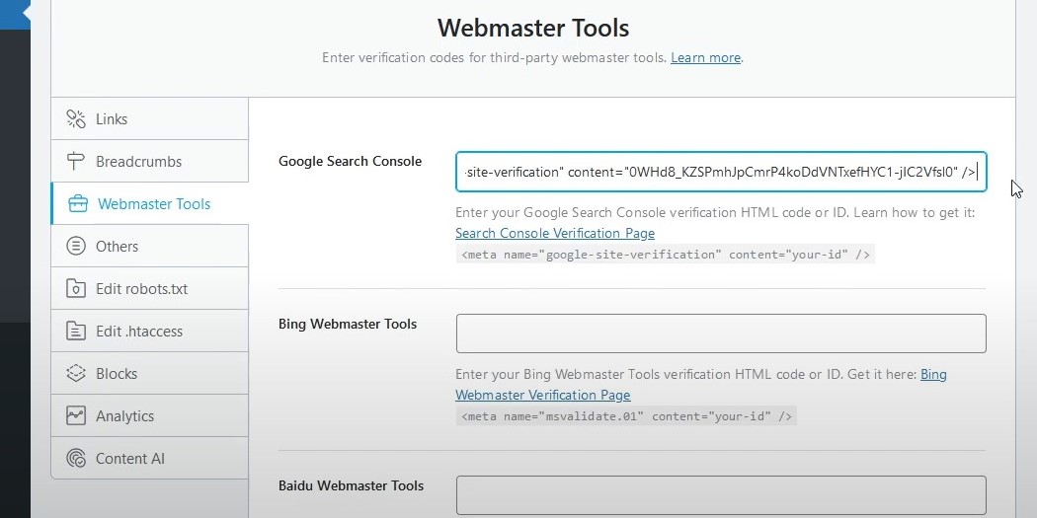1037x518 pixels.
Task: Focus the Google Search Console field
Action: click(x=721, y=172)
